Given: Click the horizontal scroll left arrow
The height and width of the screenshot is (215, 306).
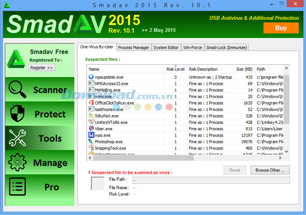Looking at the screenshot, I should pyautogui.click(x=90, y=158).
